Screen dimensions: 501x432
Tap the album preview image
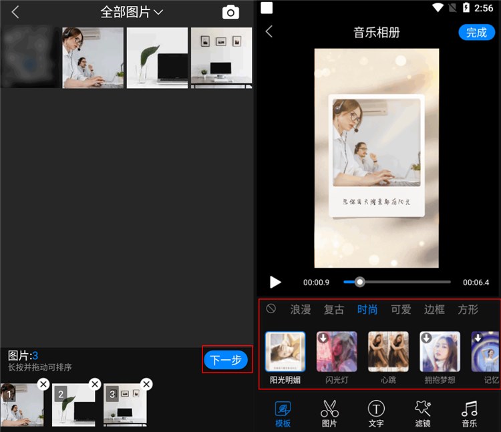pos(377,158)
